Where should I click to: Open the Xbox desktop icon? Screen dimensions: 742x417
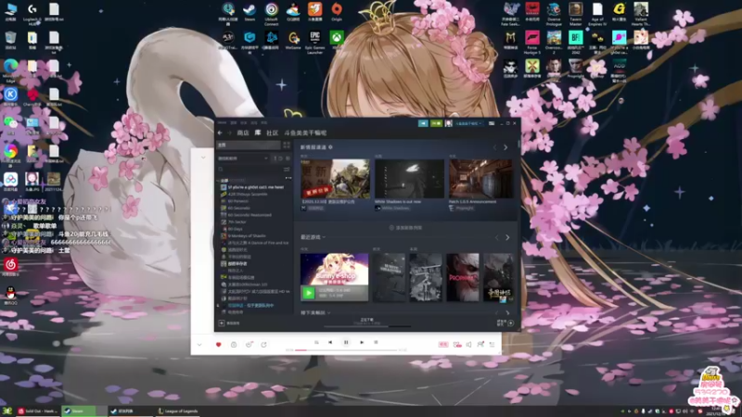tap(337, 40)
